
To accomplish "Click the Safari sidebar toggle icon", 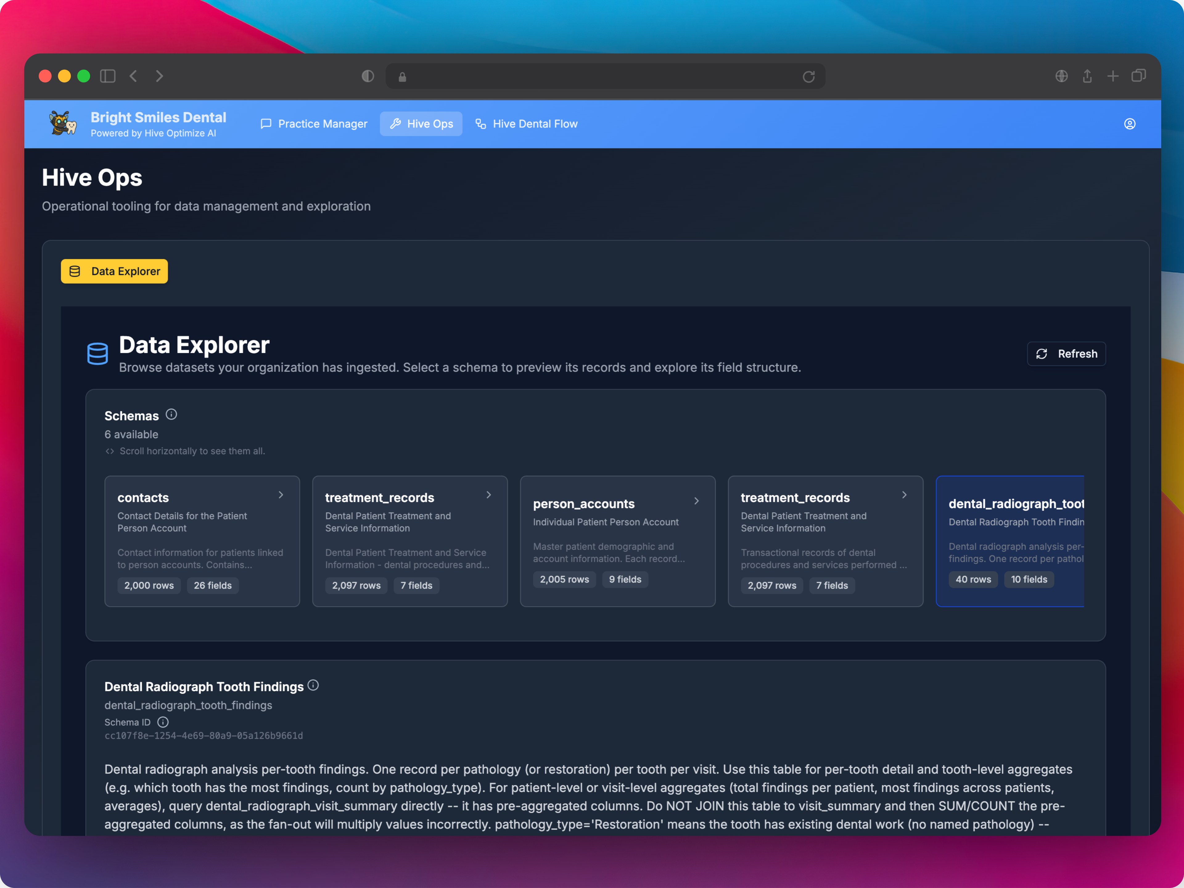I will point(108,76).
